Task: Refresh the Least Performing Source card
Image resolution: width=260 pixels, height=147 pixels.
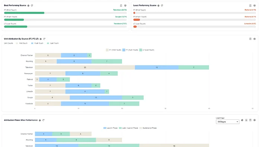Action: tap(162, 6)
